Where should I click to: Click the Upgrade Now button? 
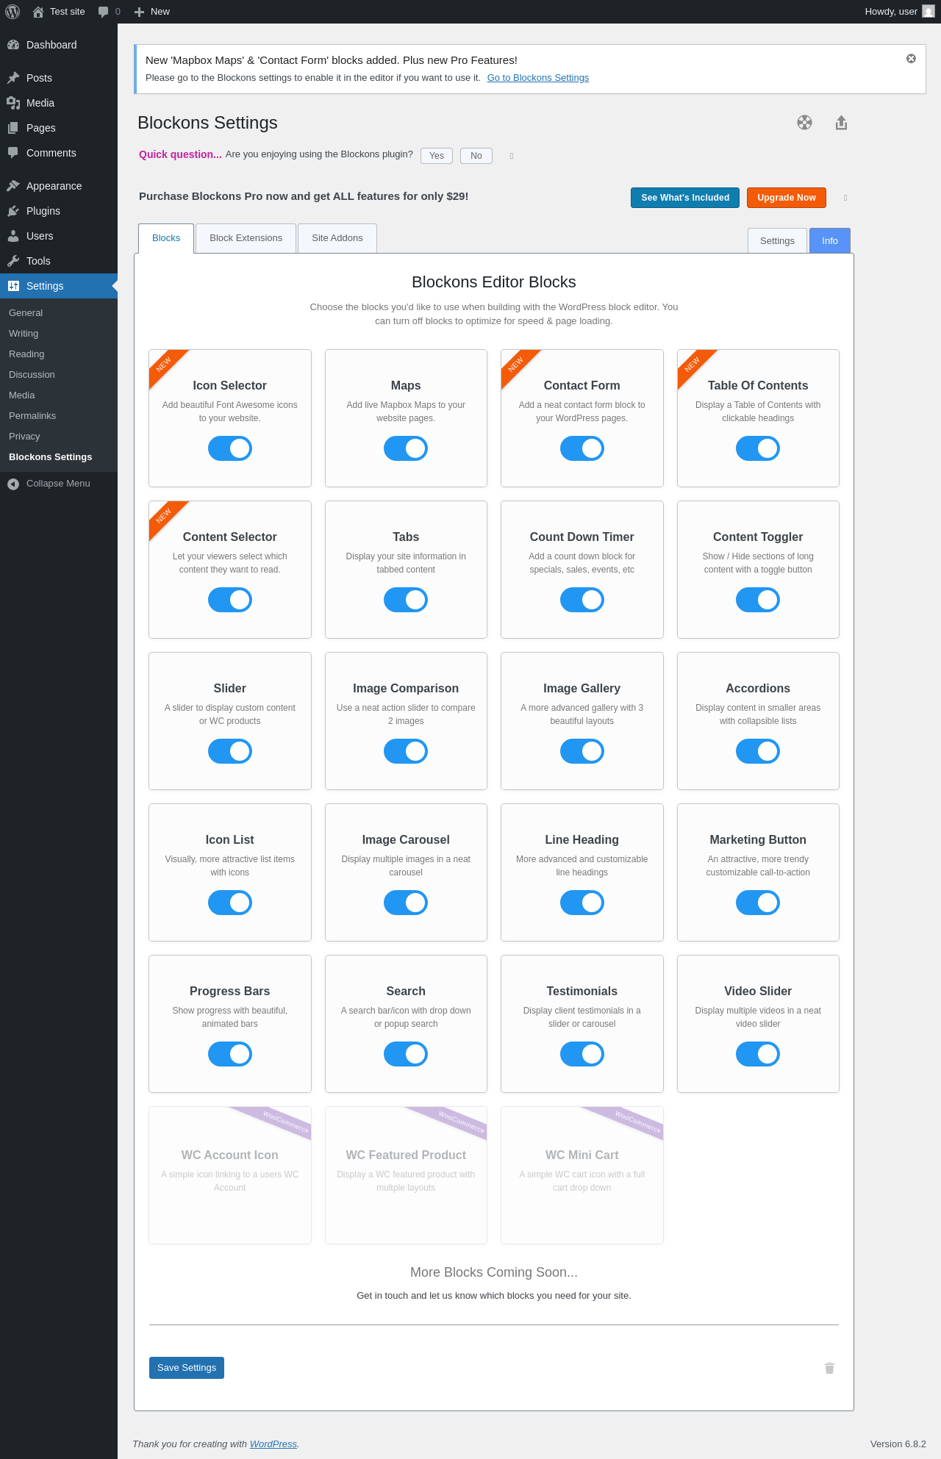click(x=787, y=198)
